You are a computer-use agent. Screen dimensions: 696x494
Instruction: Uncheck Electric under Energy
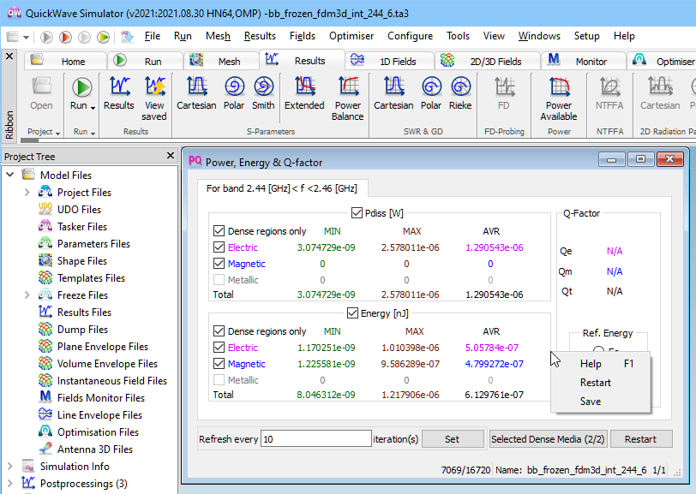(x=219, y=348)
